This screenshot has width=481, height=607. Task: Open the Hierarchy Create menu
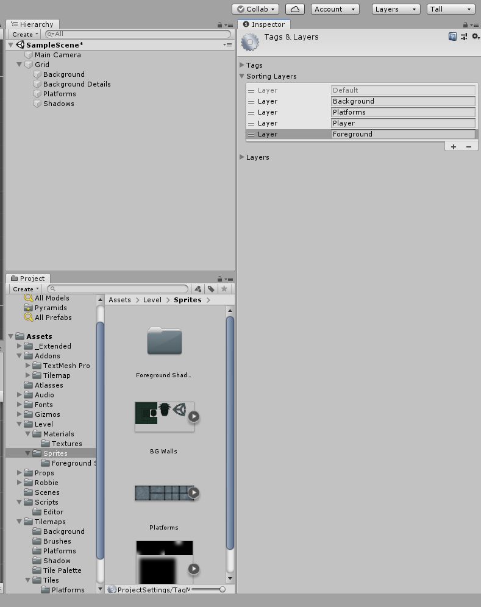[x=24, y=35]
